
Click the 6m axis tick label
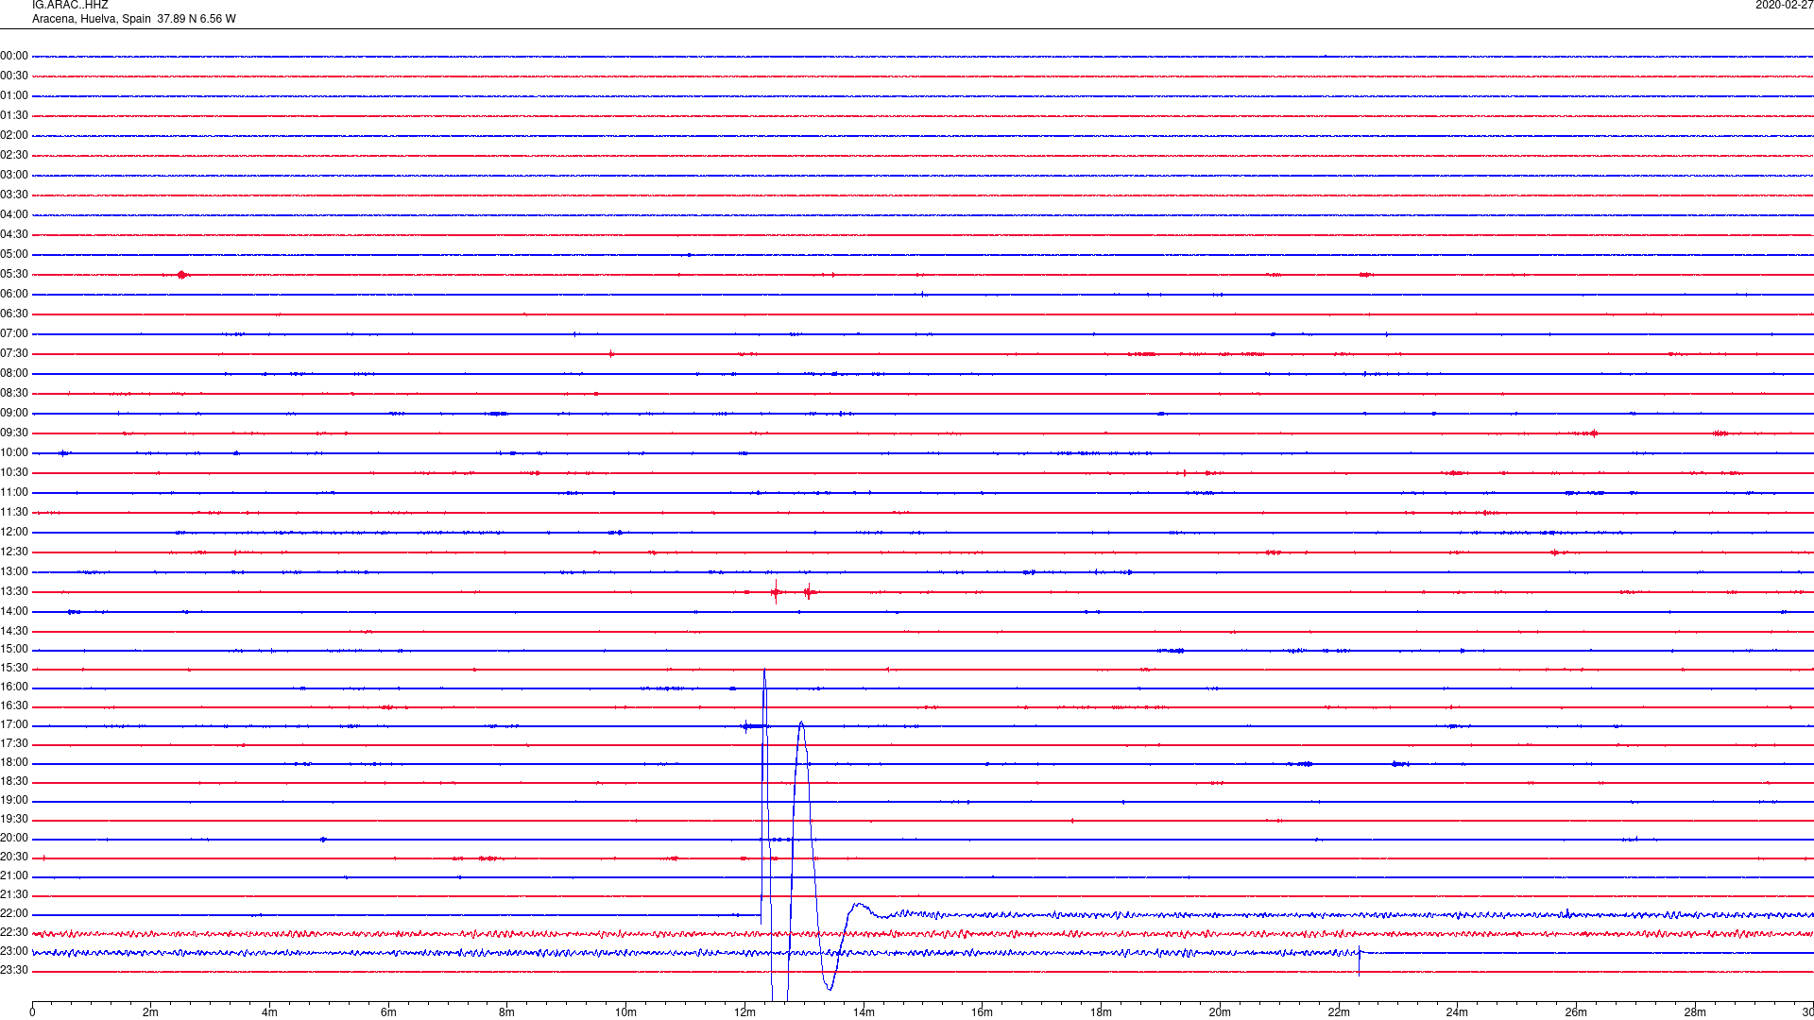pyautogui.click(x=388, y=1012)
